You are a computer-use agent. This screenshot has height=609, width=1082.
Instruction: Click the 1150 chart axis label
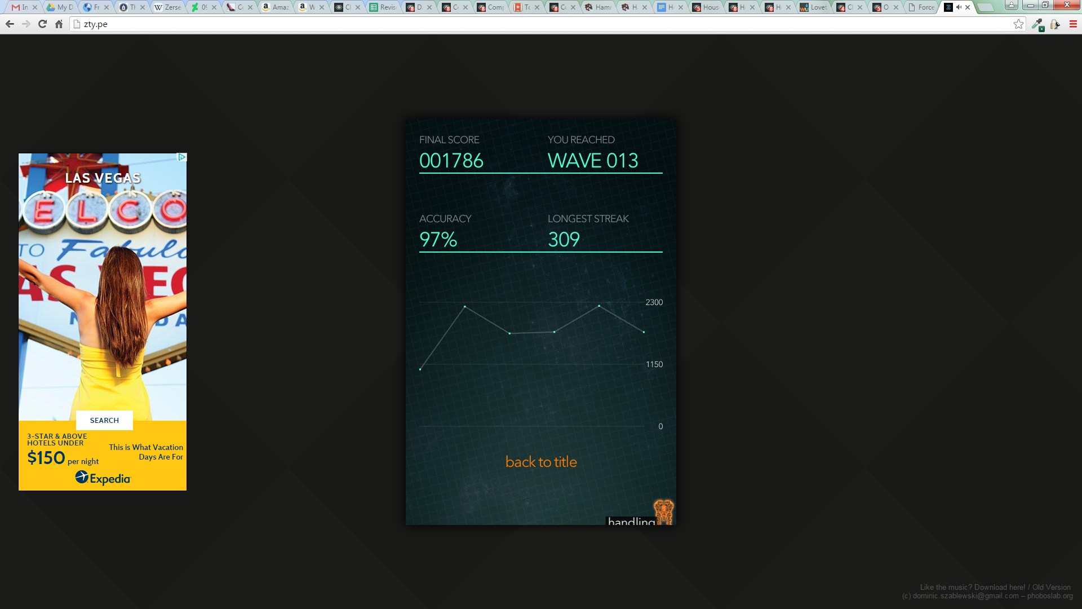654,364
